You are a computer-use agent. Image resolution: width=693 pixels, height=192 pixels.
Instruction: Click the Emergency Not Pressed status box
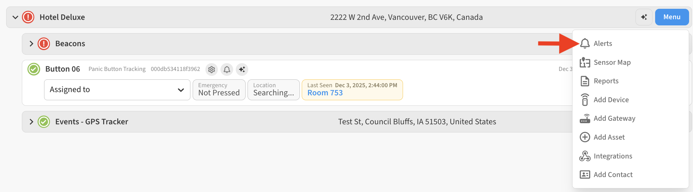click(219, 90)
